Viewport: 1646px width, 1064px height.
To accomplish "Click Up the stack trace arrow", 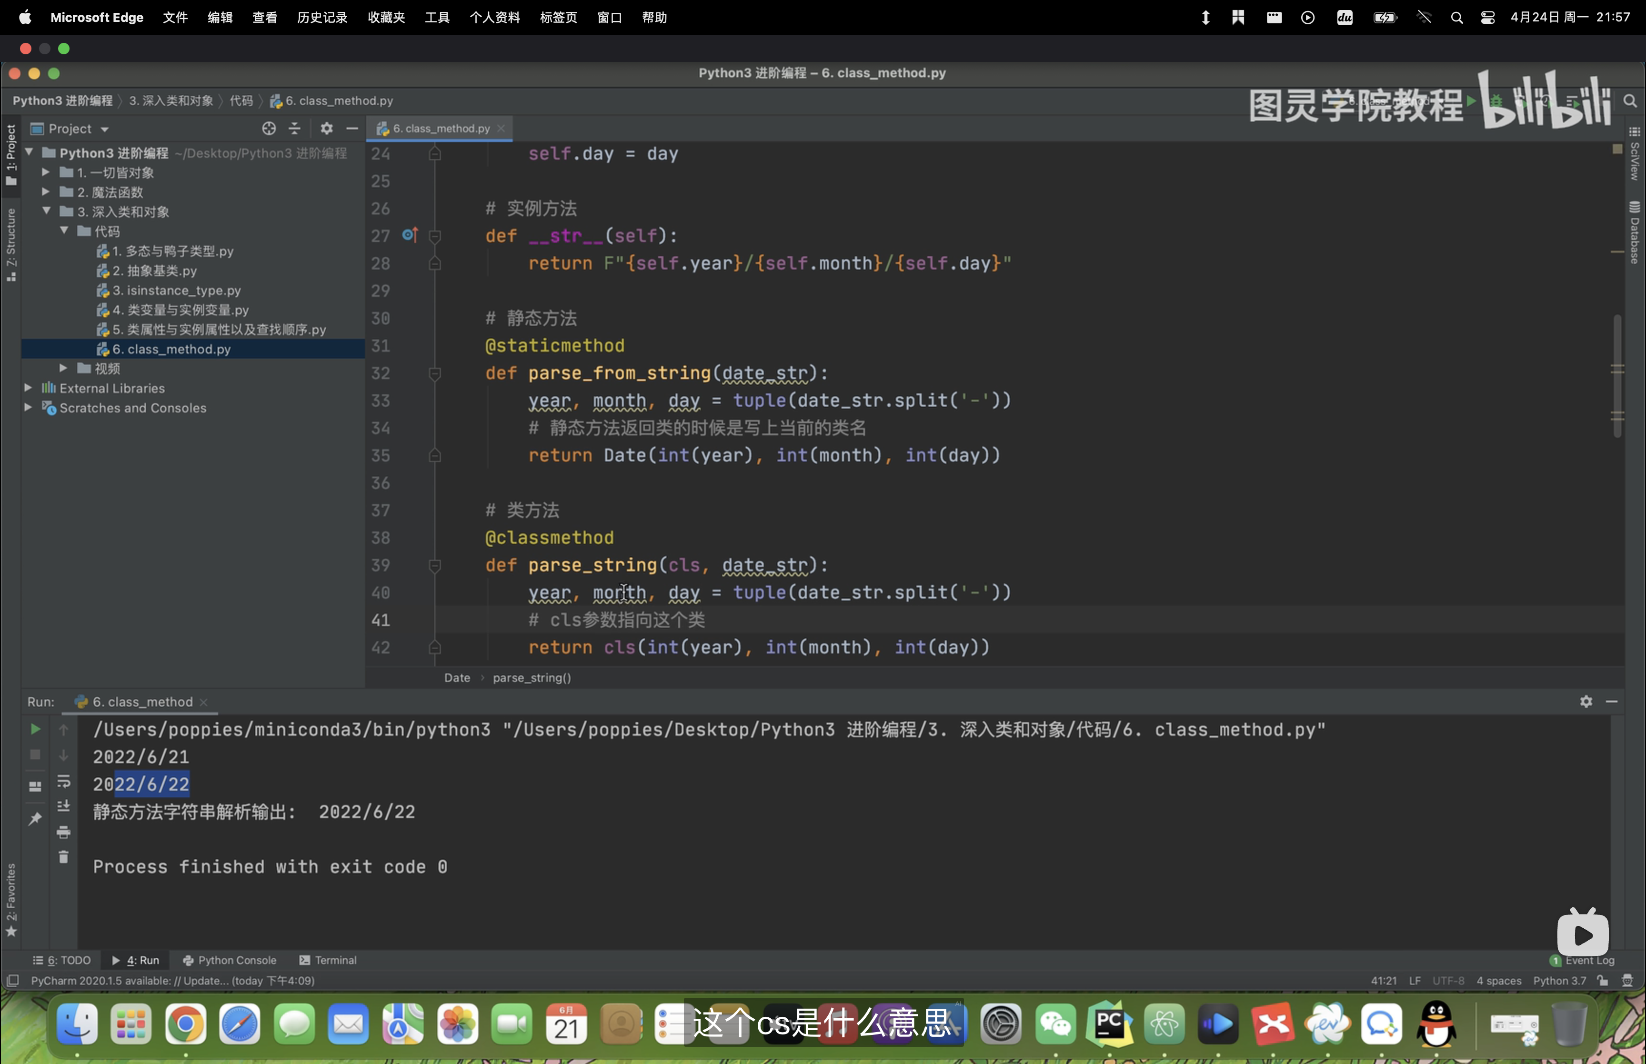I will pos(63,729).
